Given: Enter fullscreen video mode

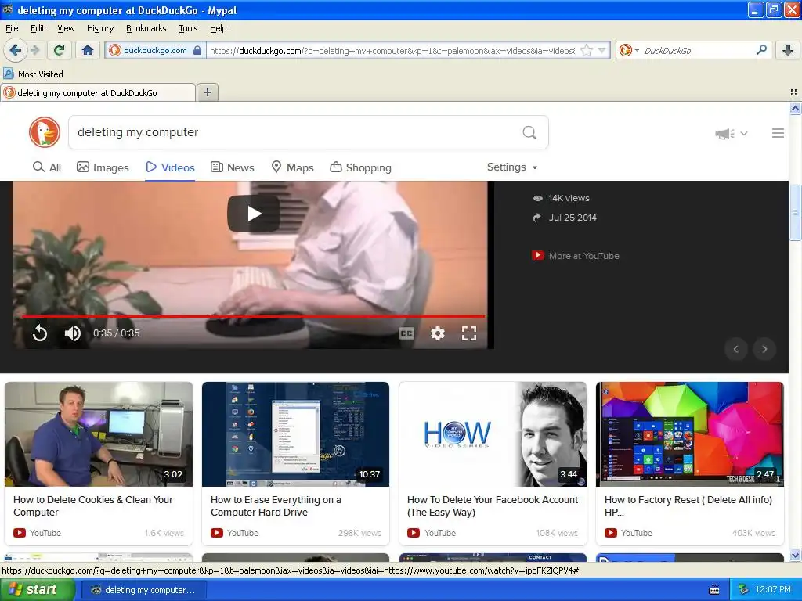Looking at the screenshot, I should (x=469, y=333).
